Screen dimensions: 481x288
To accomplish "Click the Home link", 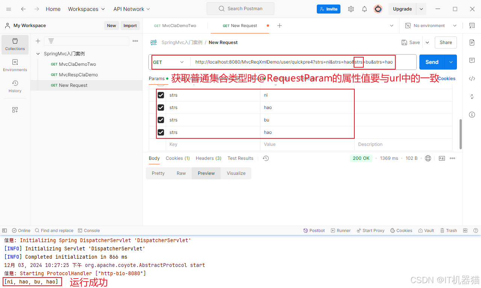I will pyautogui.click(x=53, y=9).
